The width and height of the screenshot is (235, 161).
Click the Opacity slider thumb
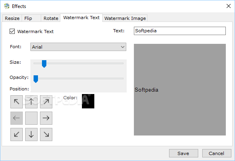(x=36, y=79)
